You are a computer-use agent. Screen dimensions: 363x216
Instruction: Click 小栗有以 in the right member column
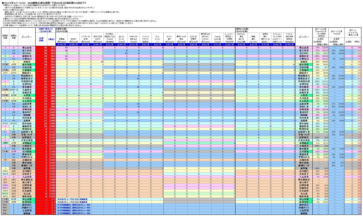coord(304,59)
